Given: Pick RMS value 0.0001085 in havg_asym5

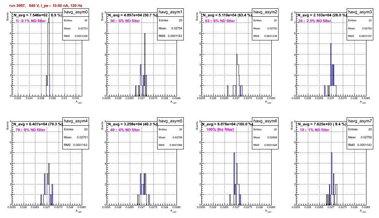Looking at the screenshot, I should tap(176, 145).
